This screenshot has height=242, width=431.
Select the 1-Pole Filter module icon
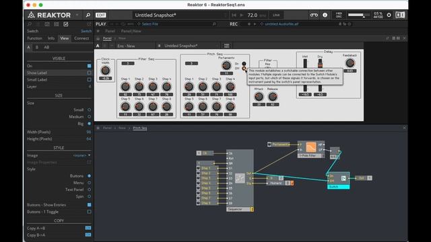tap(311, 147)
